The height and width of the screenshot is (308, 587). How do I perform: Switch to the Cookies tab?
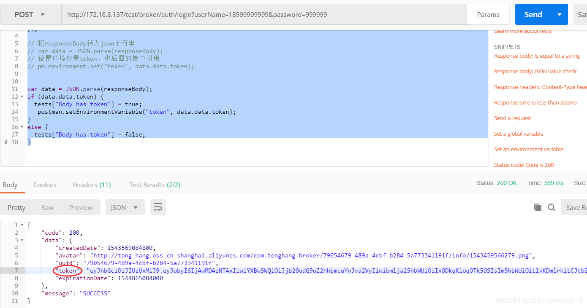pyautogui.click(x=45, y=185)
